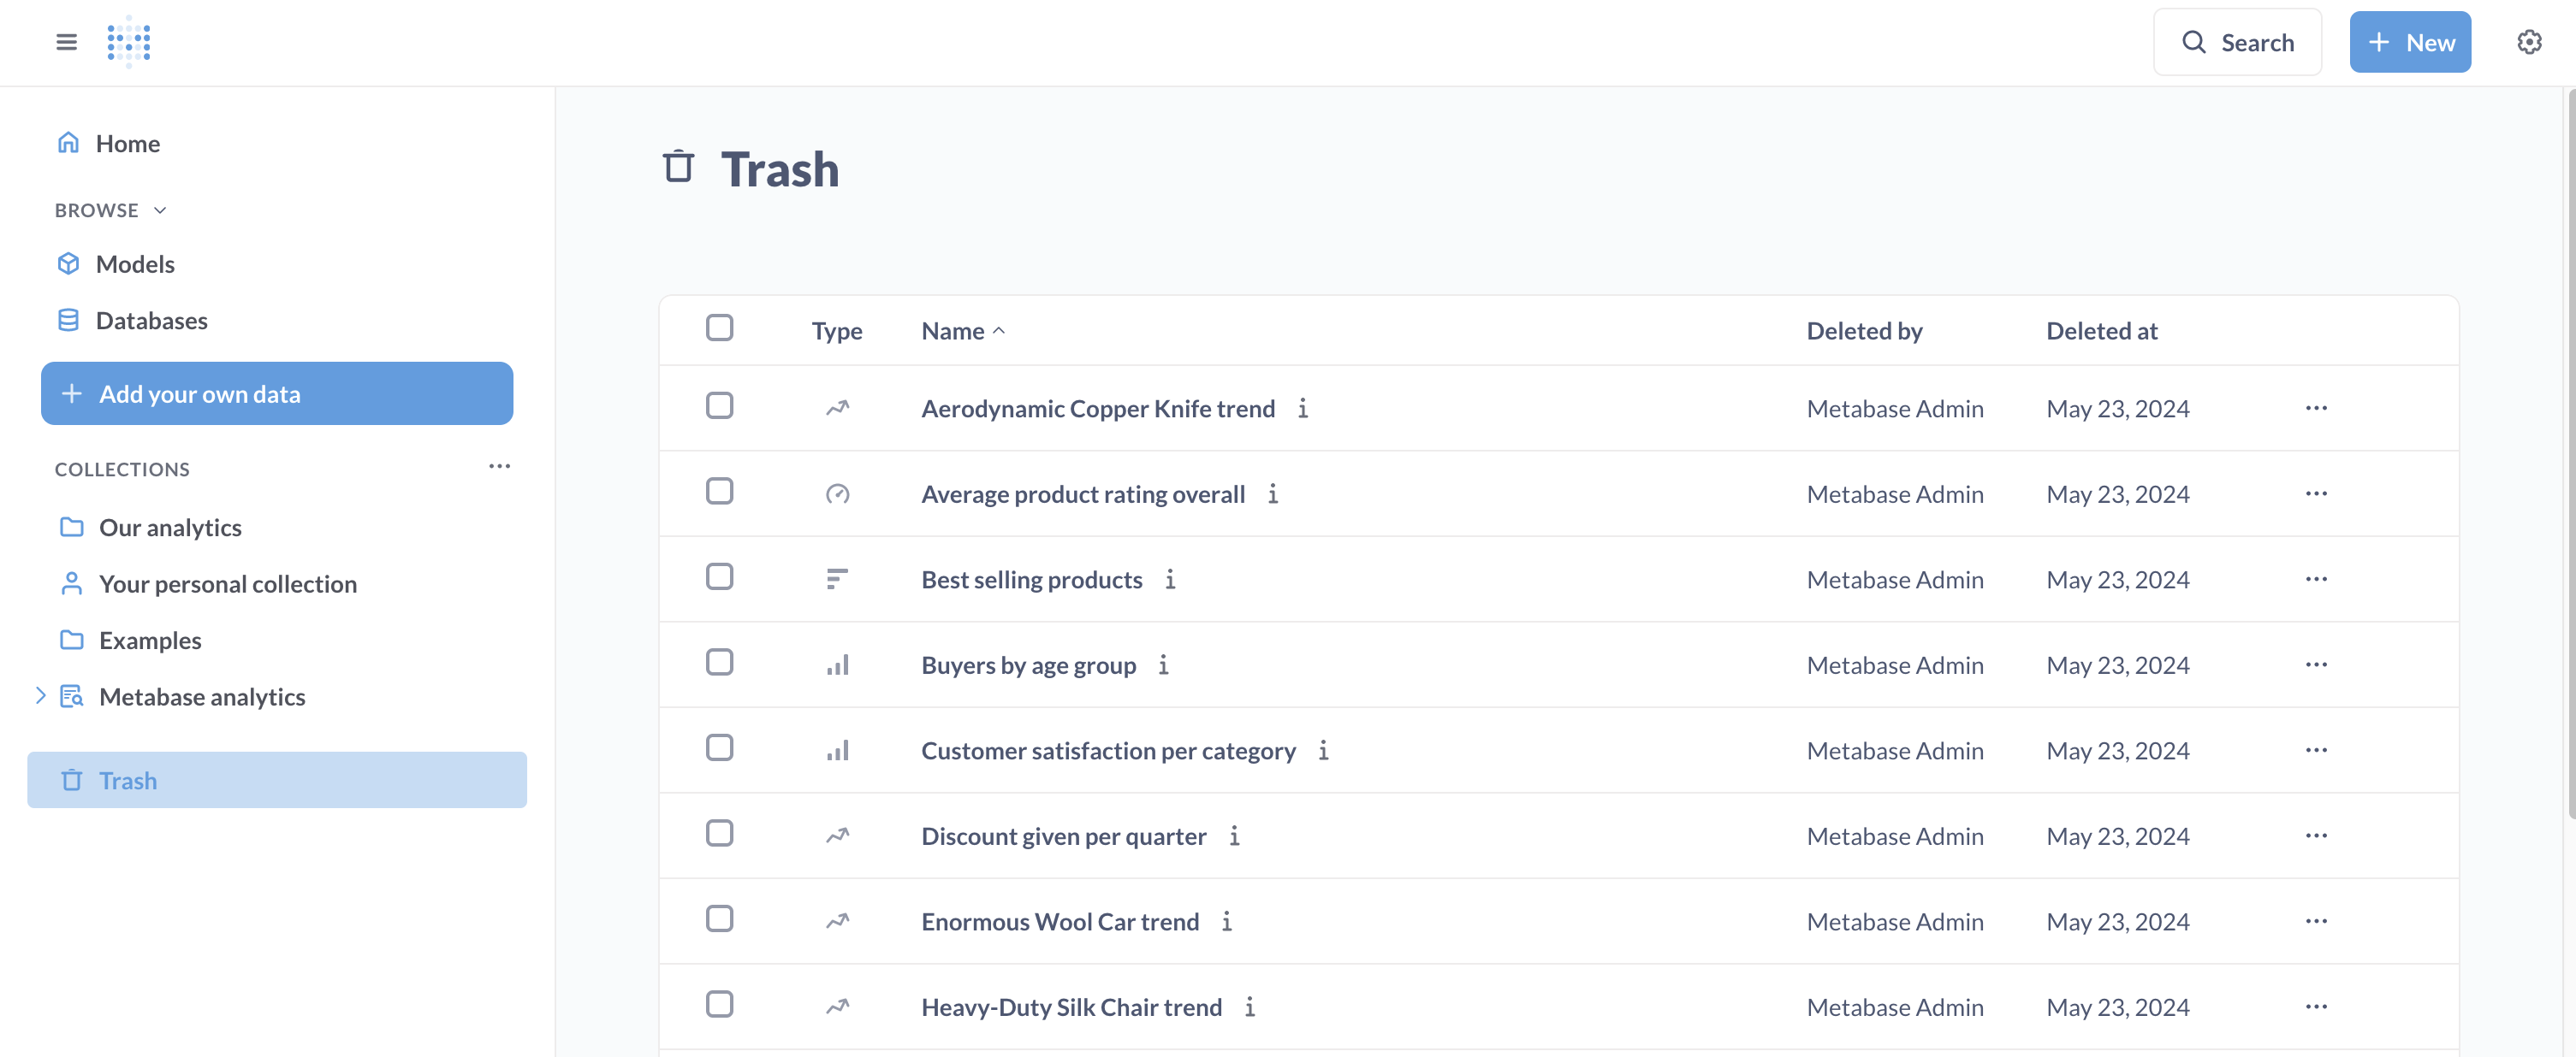Expand the Metabase analytics collection

(40, 696)
